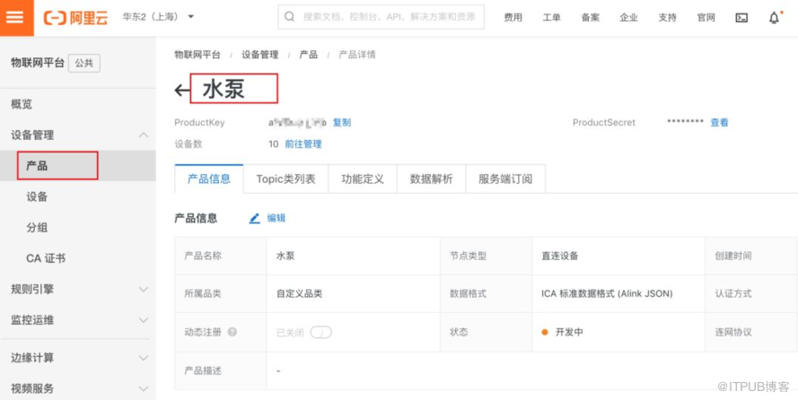
Task: Expand the 监控运维 sidebar section
Action: [143, 319]
